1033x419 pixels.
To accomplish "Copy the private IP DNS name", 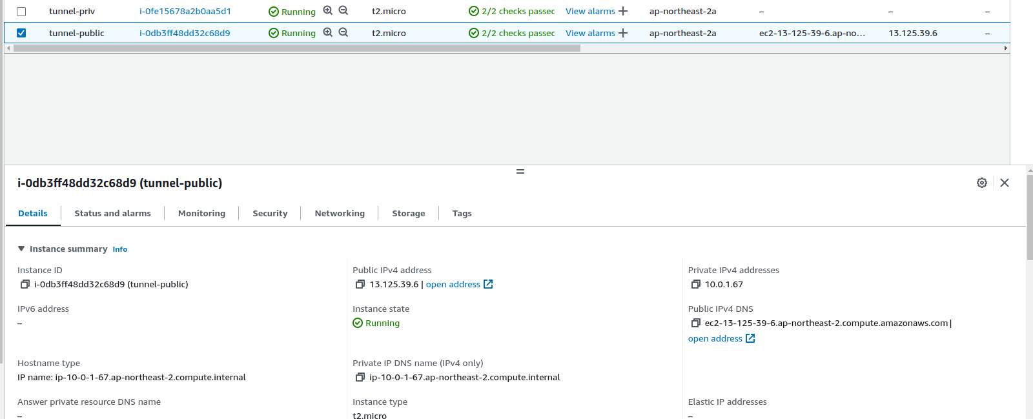I will pos(360,377).
